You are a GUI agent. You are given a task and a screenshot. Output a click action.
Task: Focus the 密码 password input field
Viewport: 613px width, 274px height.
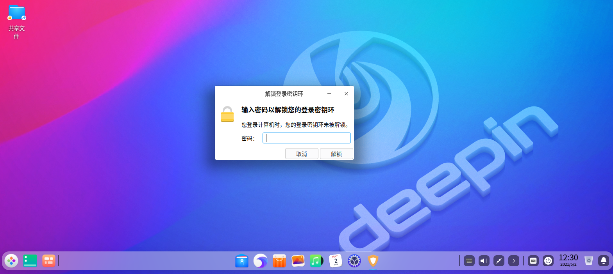pyautogui.click(x=307, y=138)
